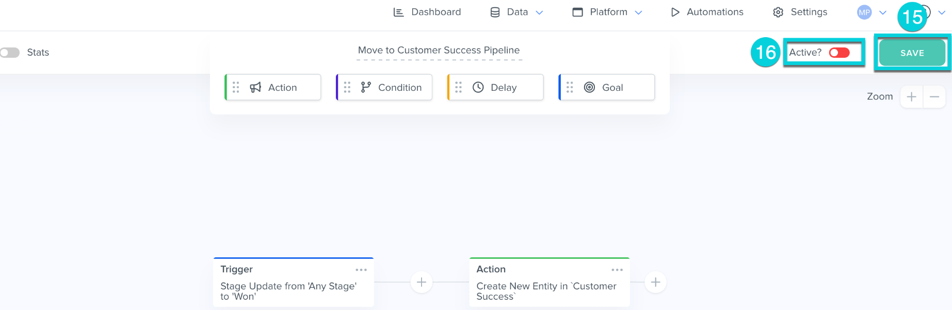Click the clock icon on Delay block
Viewport: 952px width, 310px height.
click(x=478, y=88)
